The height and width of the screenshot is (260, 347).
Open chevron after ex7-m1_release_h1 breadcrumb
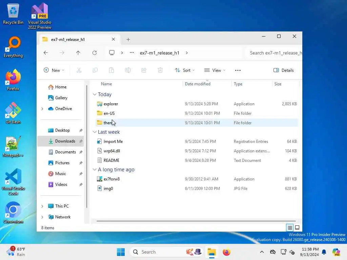pos(187,53)
